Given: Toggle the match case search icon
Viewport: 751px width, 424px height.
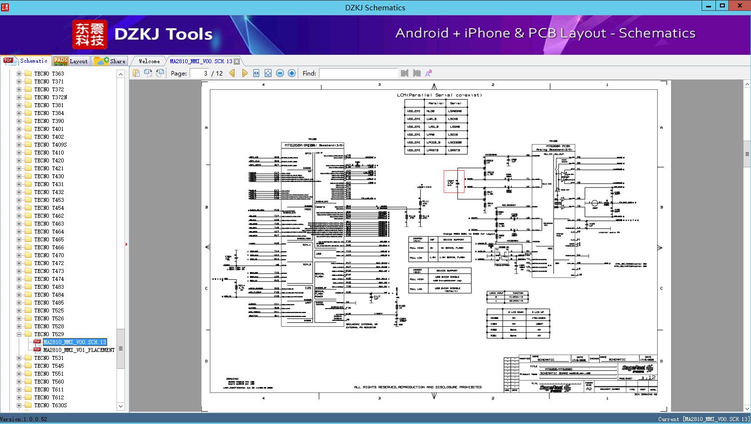Looking at the screenshot, I should point(429,73).
